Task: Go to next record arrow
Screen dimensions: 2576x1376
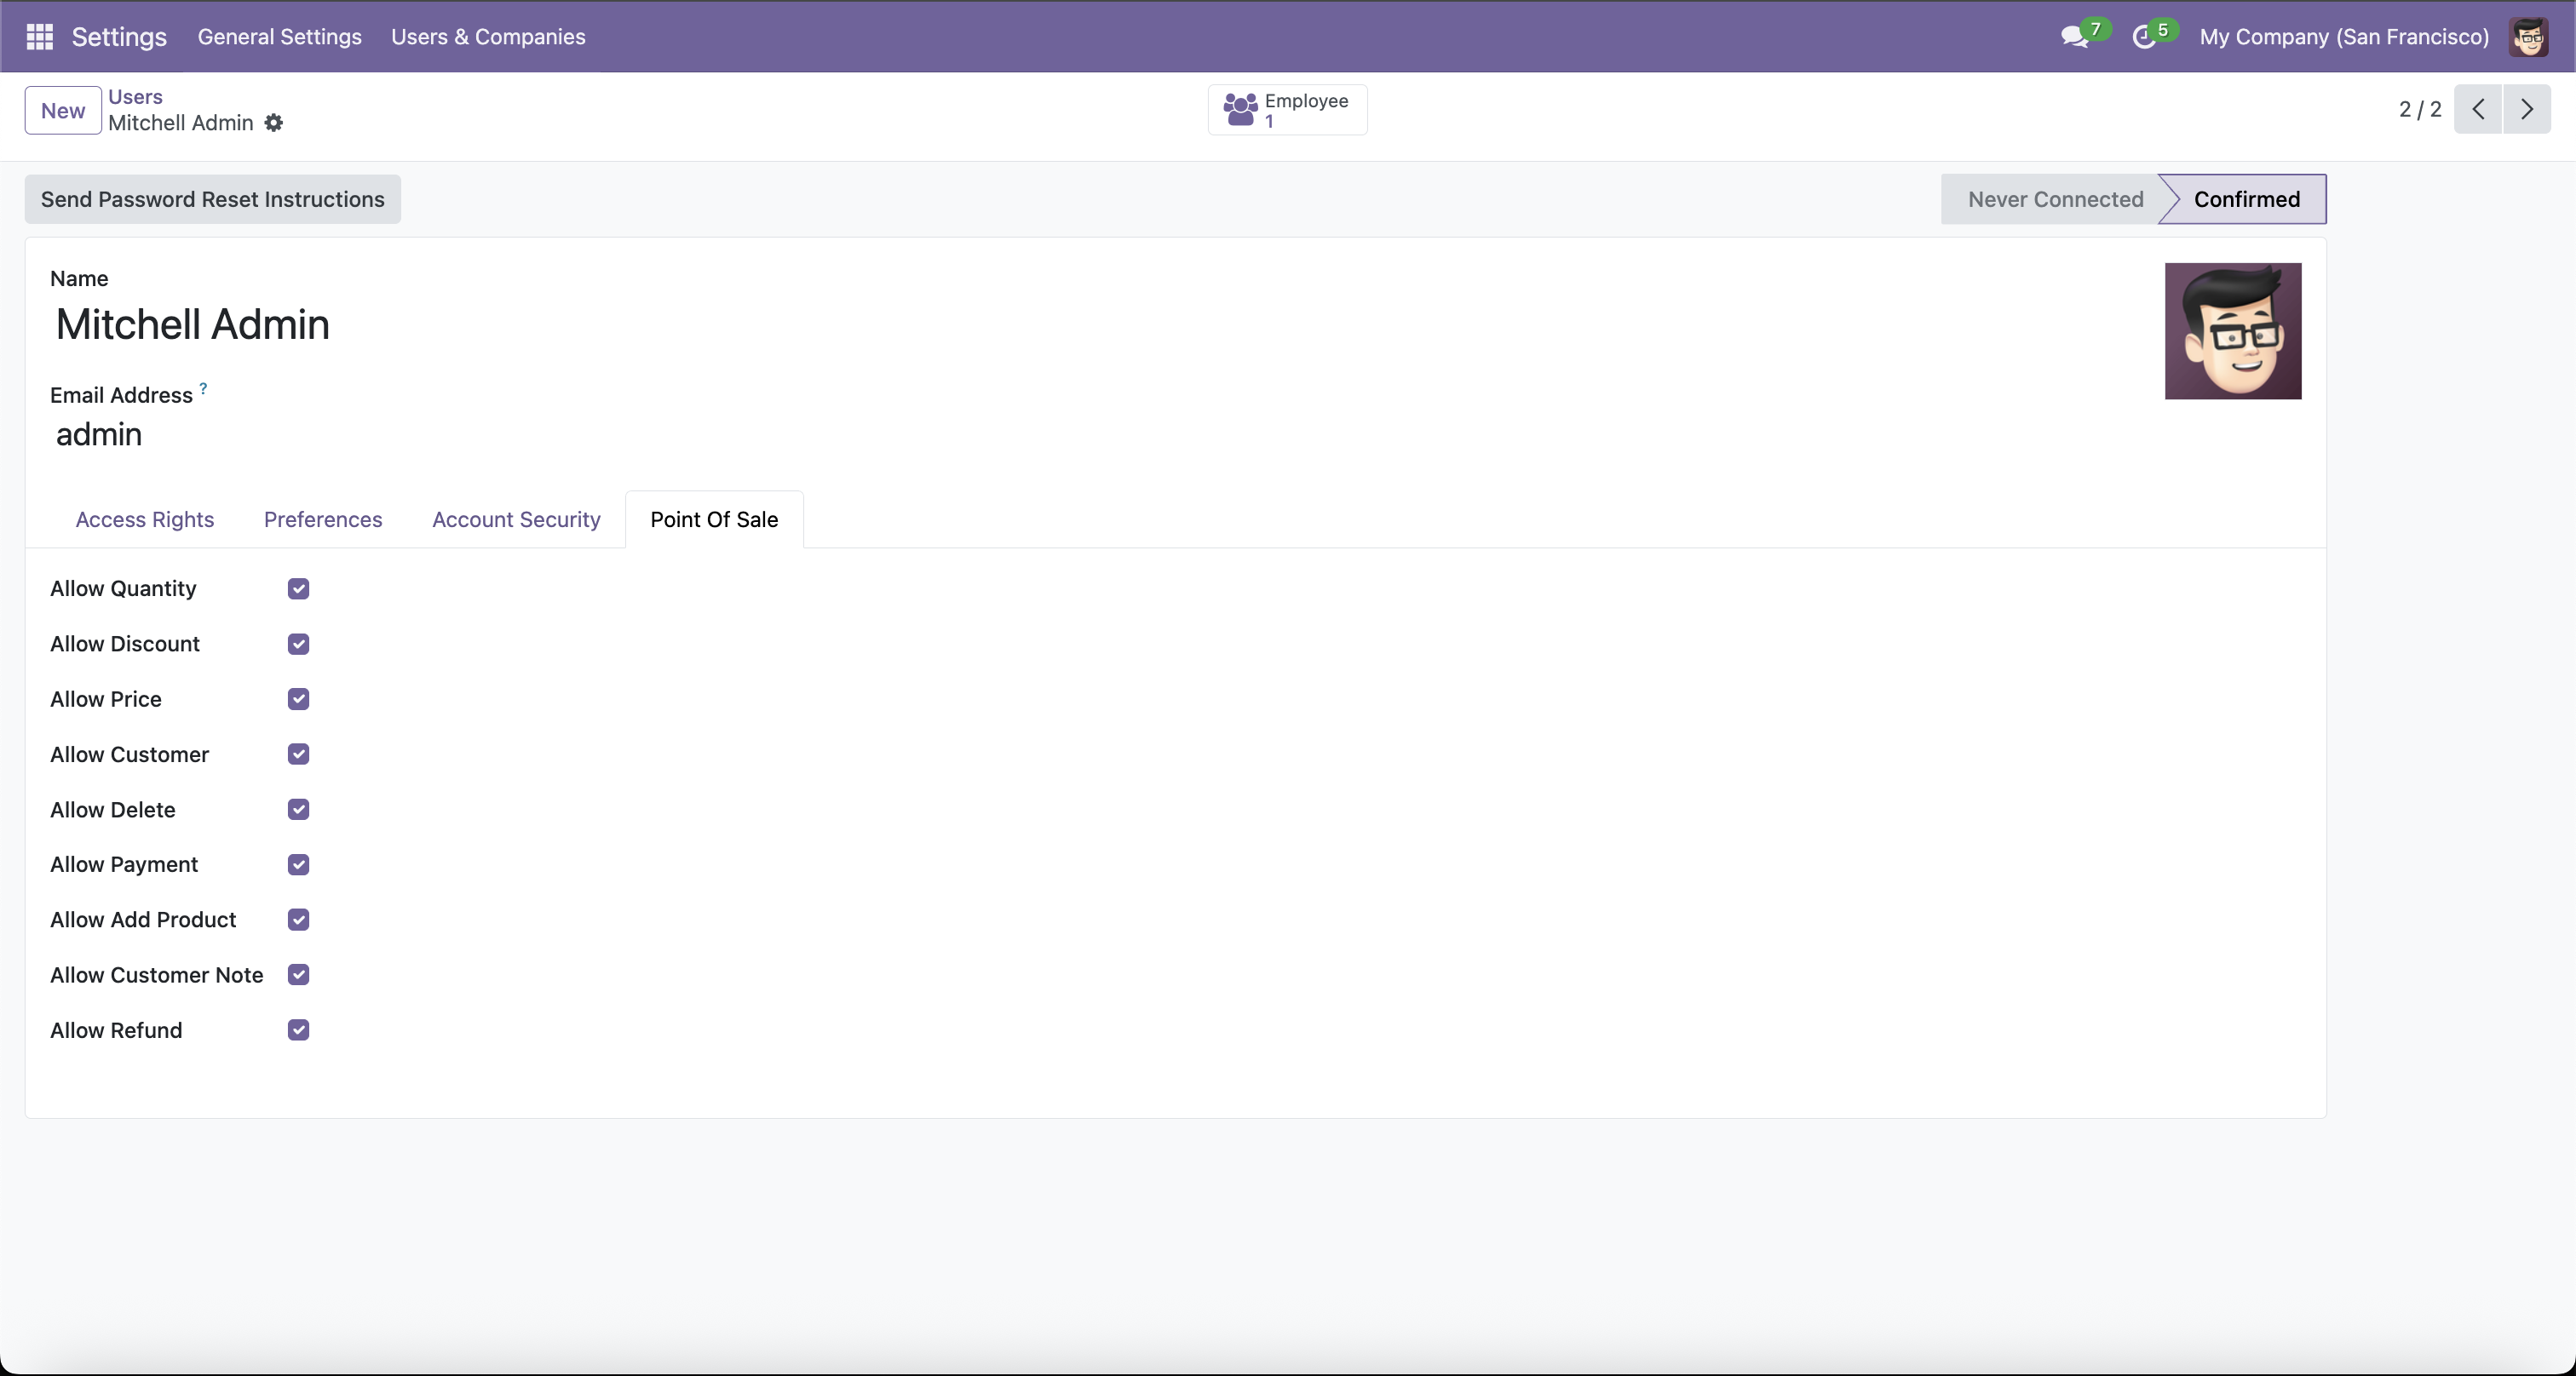Action: [2527, 109]
